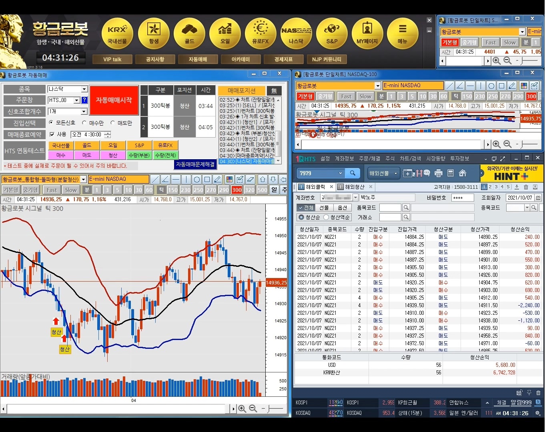Open the 해외선물 dropdown in HTS toolbar
Viewport: 545px width, 432px height.
click(396, 173)
